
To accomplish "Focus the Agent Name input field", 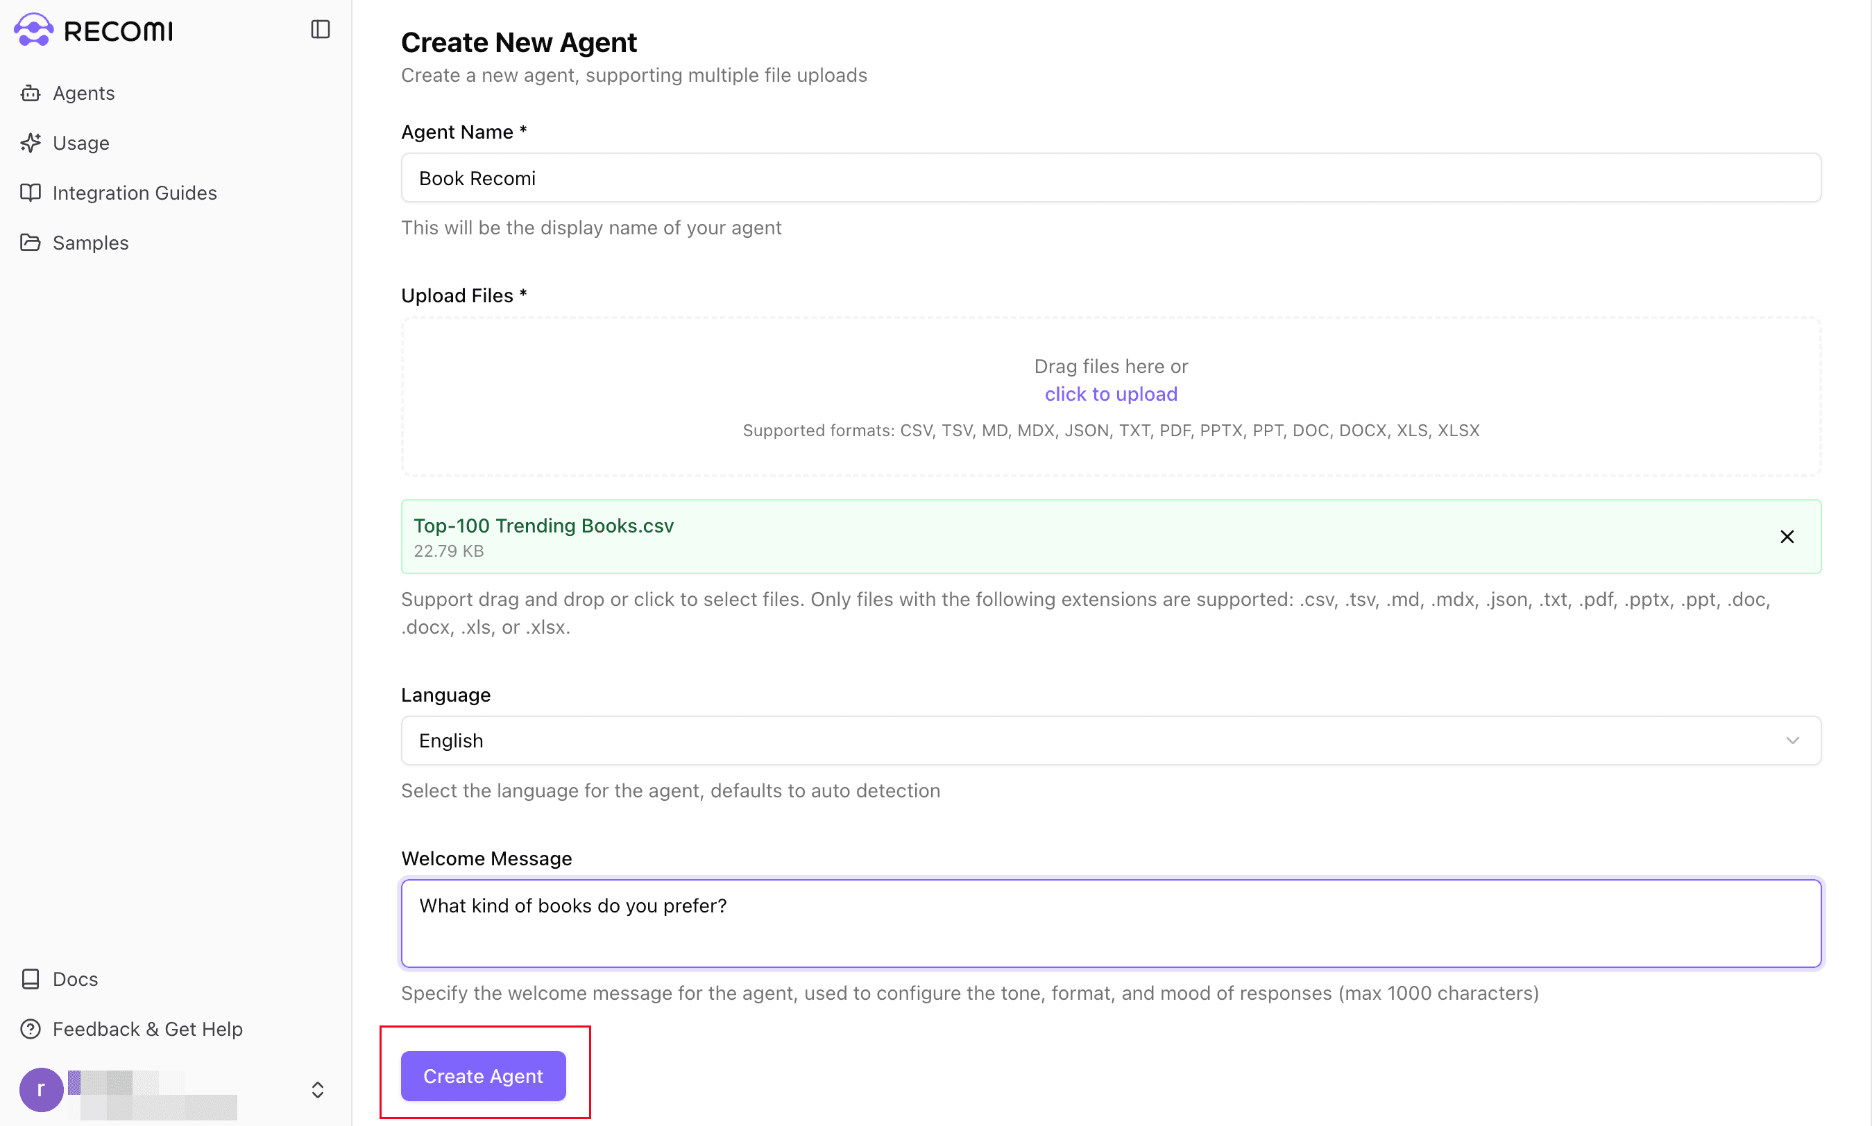I will coord(1110,178).
